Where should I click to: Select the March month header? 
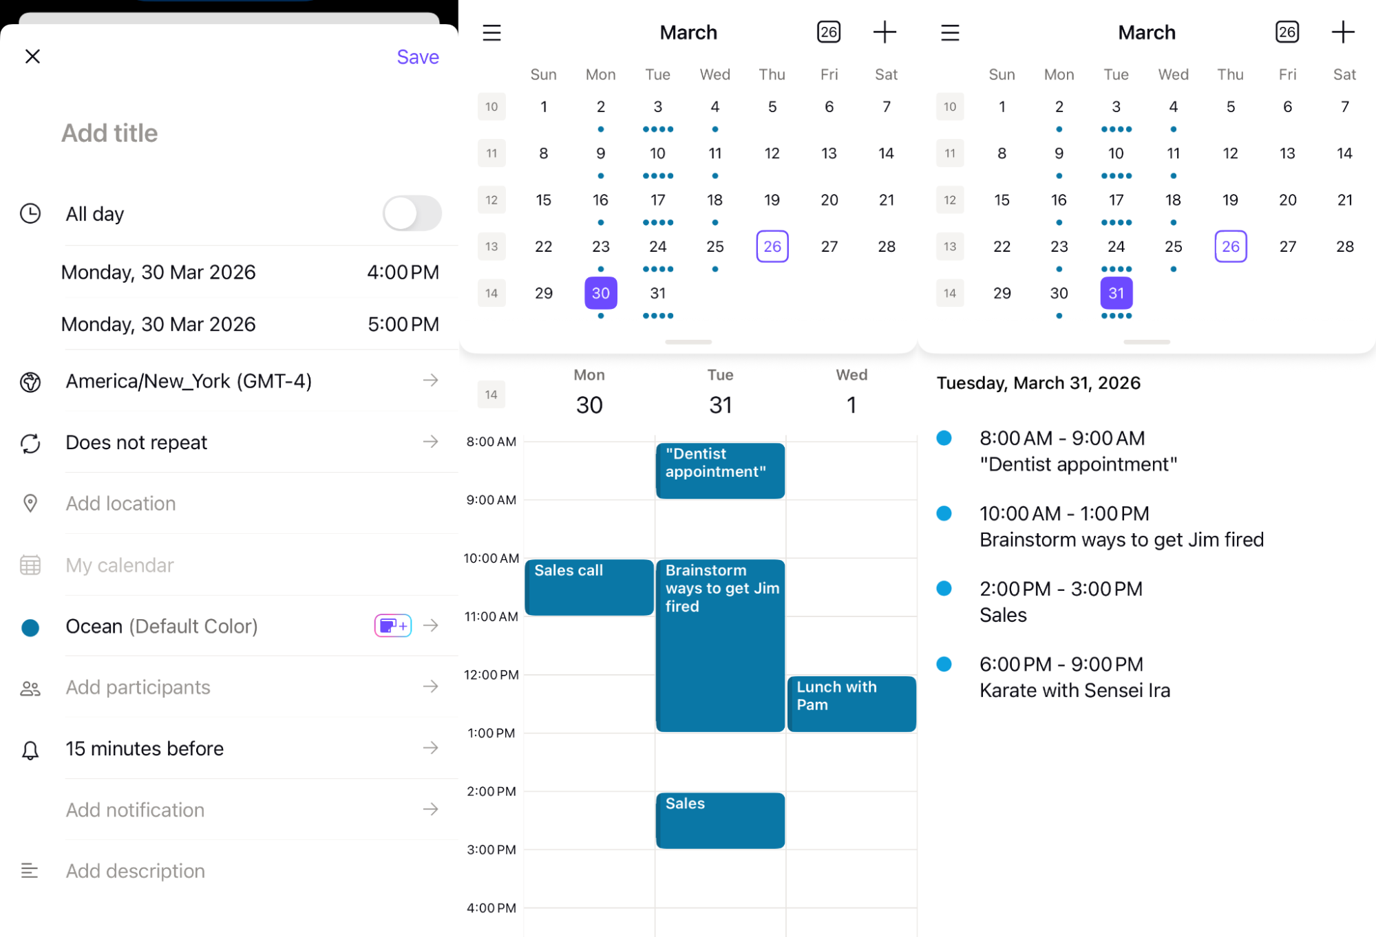(688, 32)
